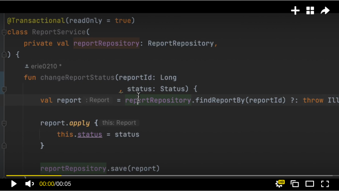Collapse the report.apply block fold marker

[x=4, y=123]
